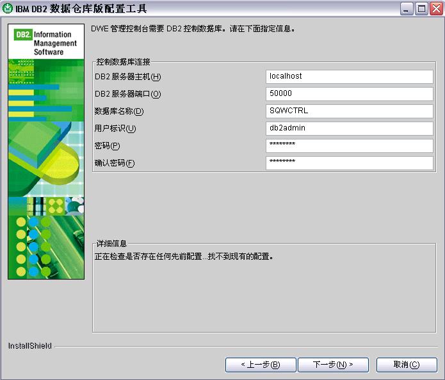Click the green decorative sidebar artwork
445x380 pixels.
pos(46,166)
